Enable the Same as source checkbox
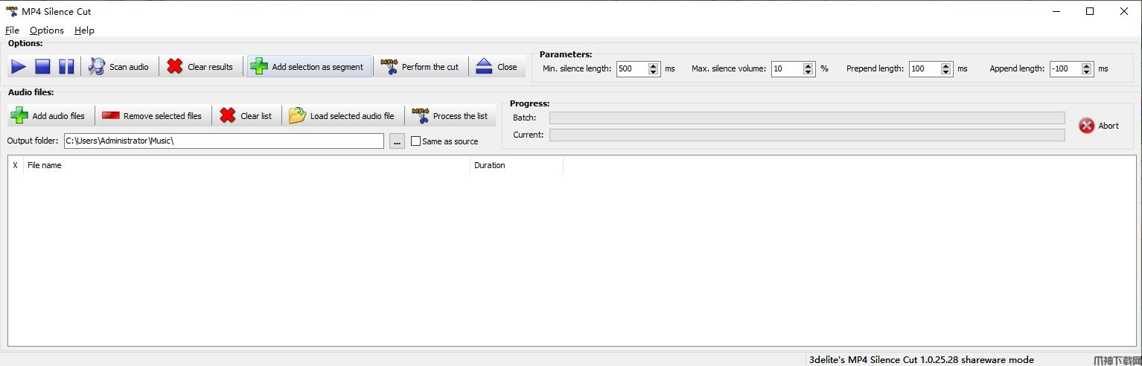Viewport: 1142px width, 366px height. pos(416,141)
